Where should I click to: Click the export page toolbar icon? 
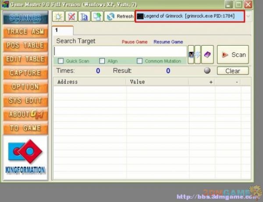(x=96, y=17)
